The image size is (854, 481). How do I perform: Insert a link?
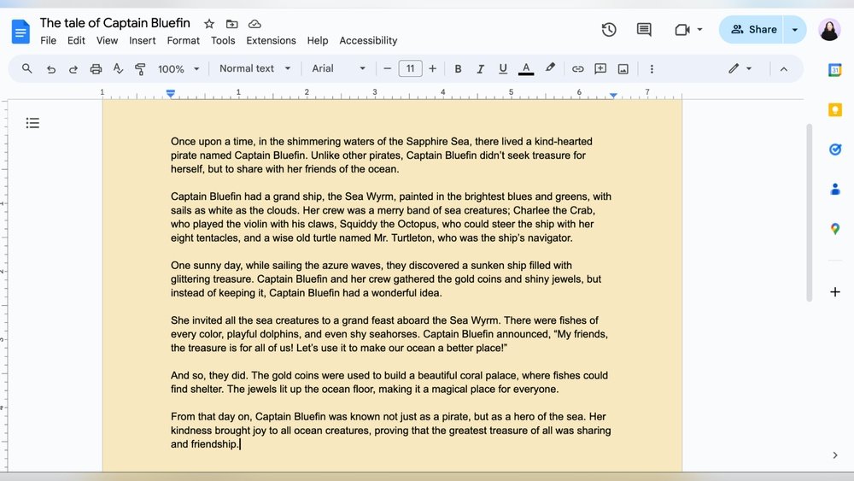577,68
